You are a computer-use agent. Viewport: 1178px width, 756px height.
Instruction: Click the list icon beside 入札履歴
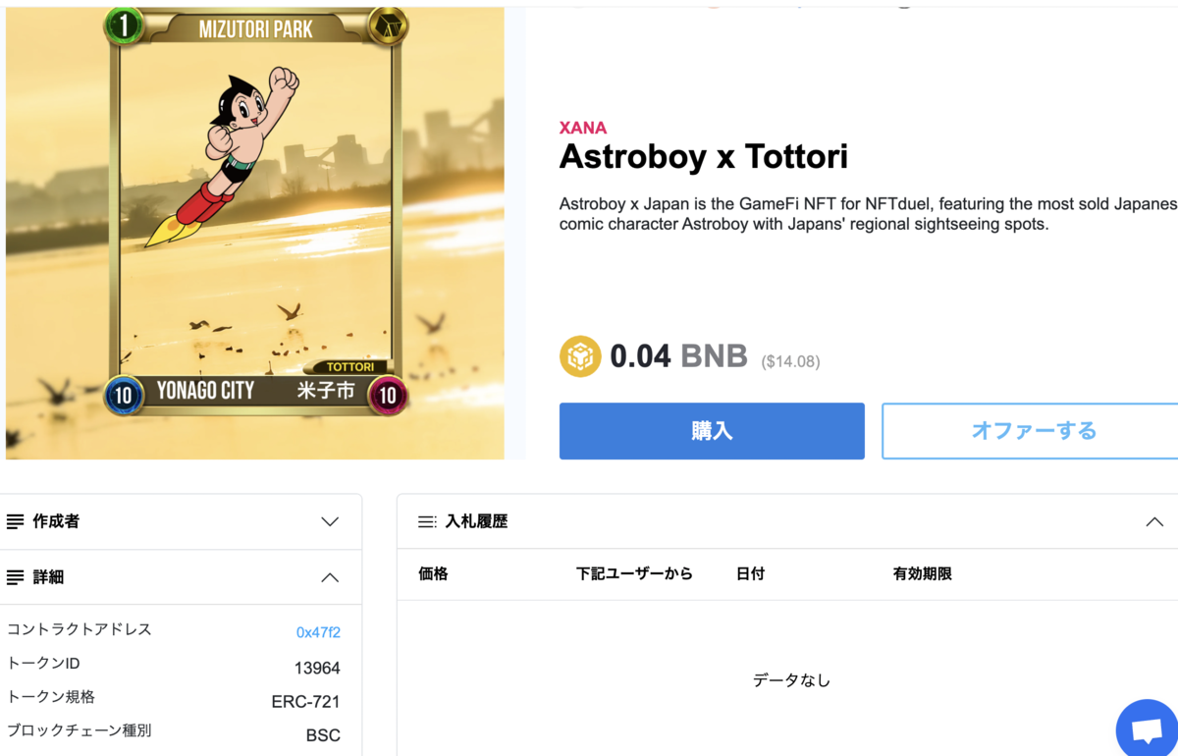tap(427, 522)
